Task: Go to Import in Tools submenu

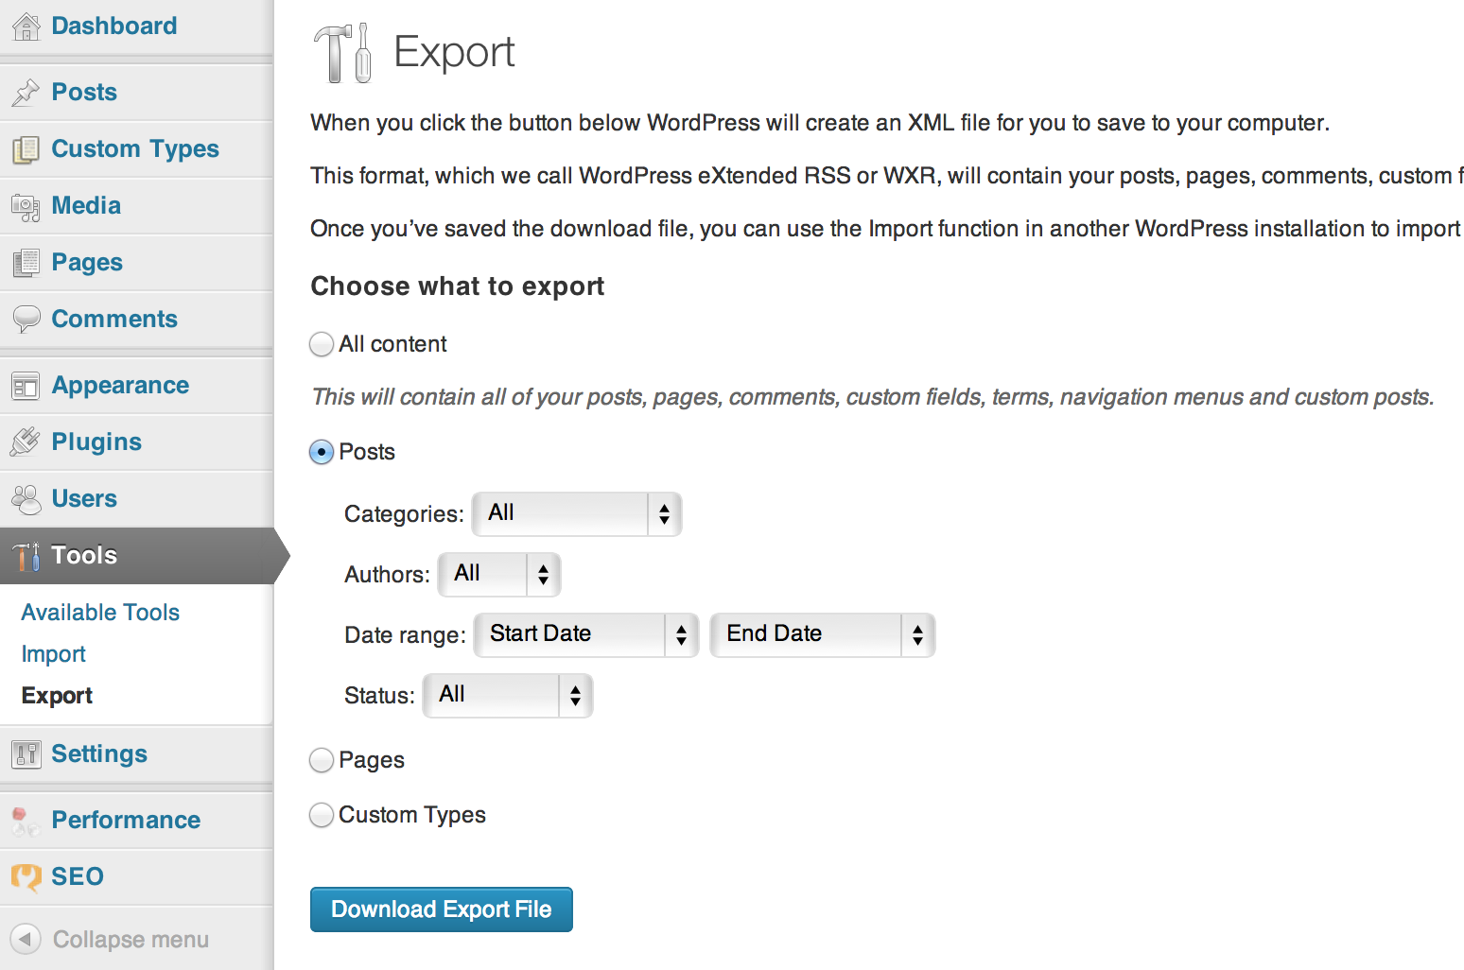Action: tap(54, 654)
